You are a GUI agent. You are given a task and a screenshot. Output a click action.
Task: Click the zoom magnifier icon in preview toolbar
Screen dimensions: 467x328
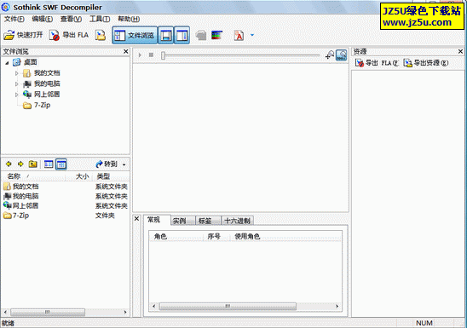pos(330,55)
